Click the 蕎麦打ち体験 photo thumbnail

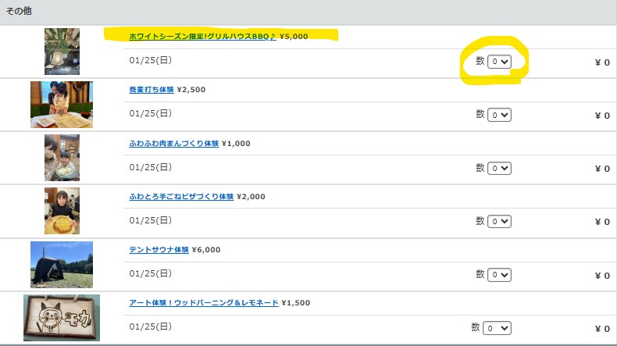[x=62, y=105]
